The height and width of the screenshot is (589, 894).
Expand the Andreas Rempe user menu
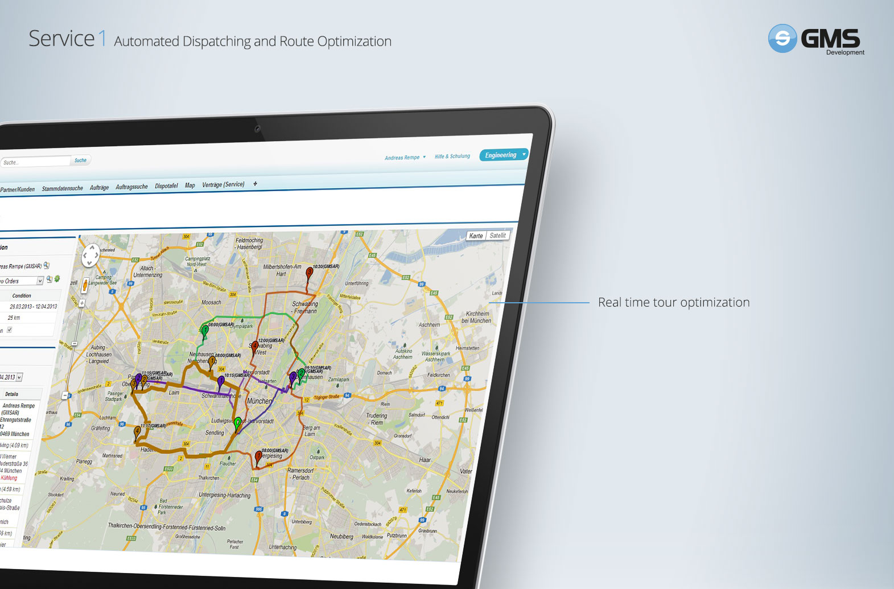[x=405, y=158]
